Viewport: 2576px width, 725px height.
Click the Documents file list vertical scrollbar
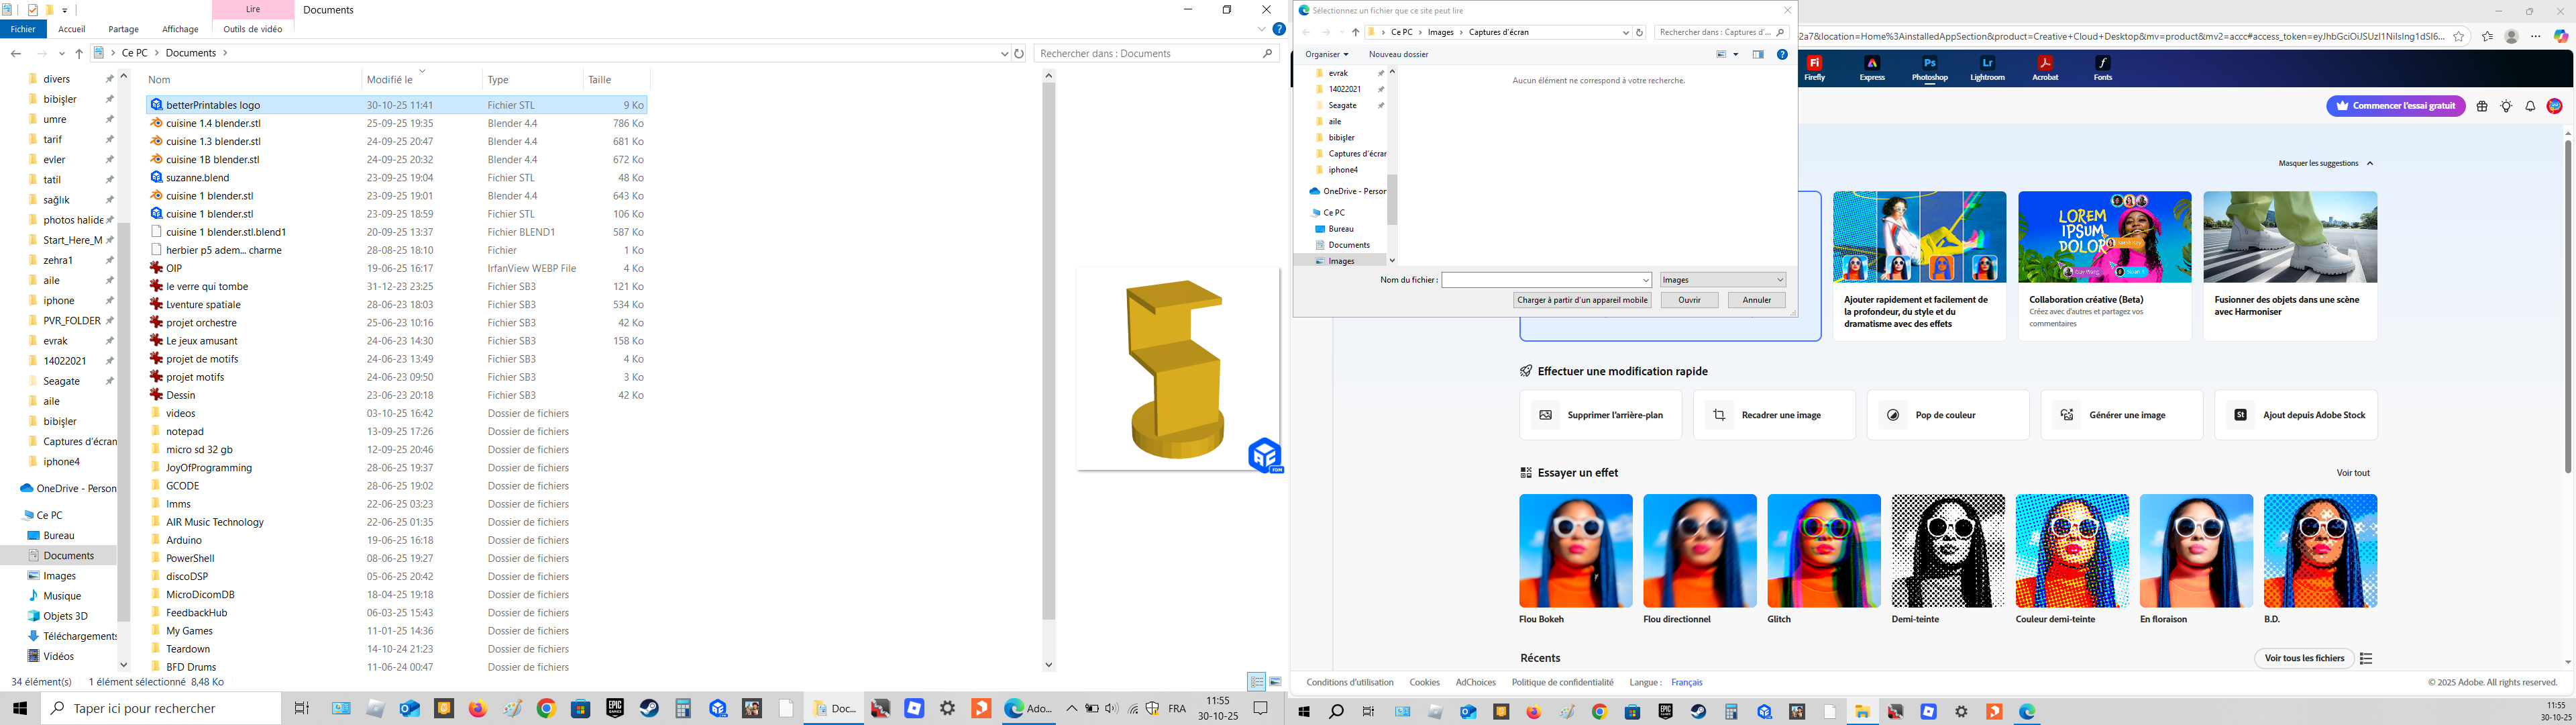[1048, 350]
